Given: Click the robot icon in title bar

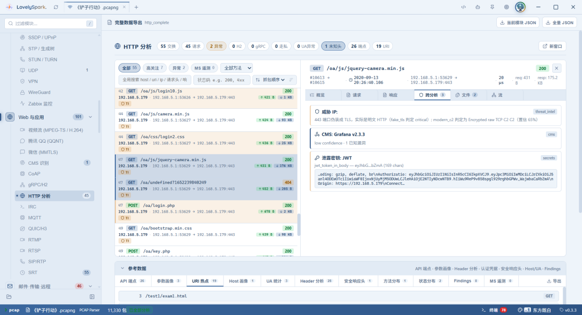Looking at the screenshot, I should click(477, 7).
